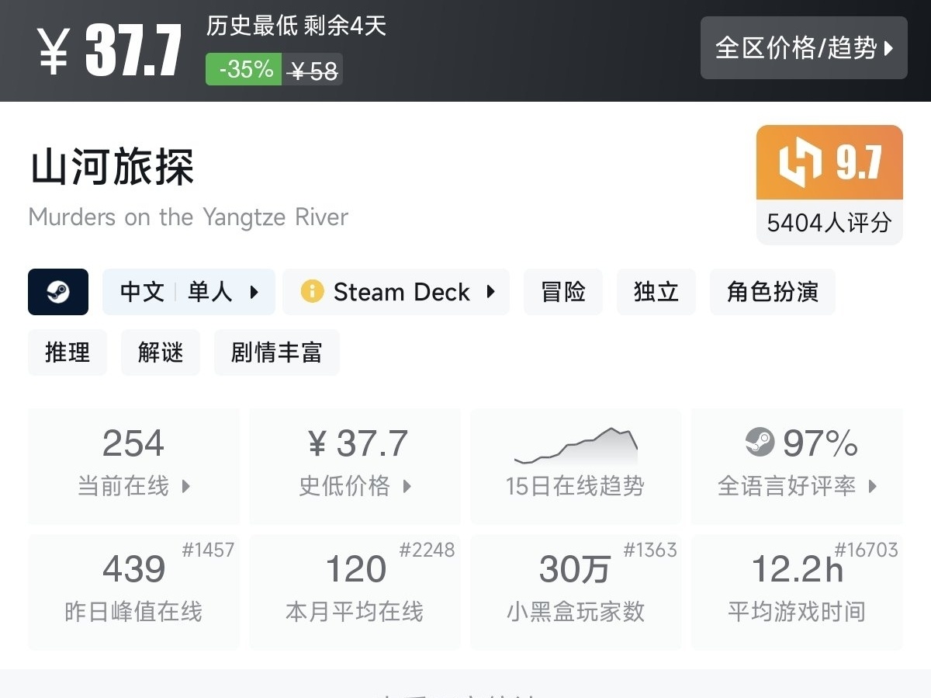Choose the 解谜 puzzle tag
Viewport: 931px width, 698px height.
(161, 352)
